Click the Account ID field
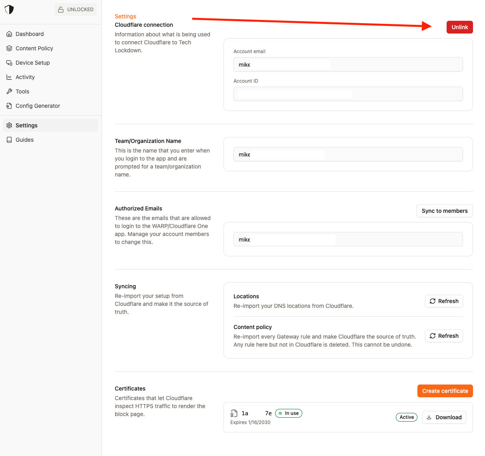 tap(348, 94)
